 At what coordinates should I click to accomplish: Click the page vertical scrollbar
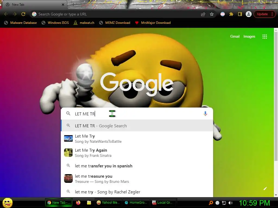point(276,97)
